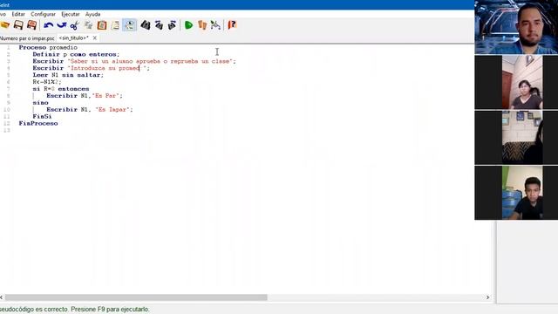The width and height of the screenshot is (558, 314).
Task: Open the Ejecutar menu
Action: click(x=71, y=14)
